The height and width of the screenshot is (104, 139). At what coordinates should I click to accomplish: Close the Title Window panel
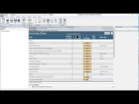click(x=27, y=27)
